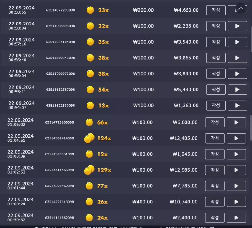Click the double coin icon beside 129x
This screenshot has height=228, width=252.
[89, 170]
